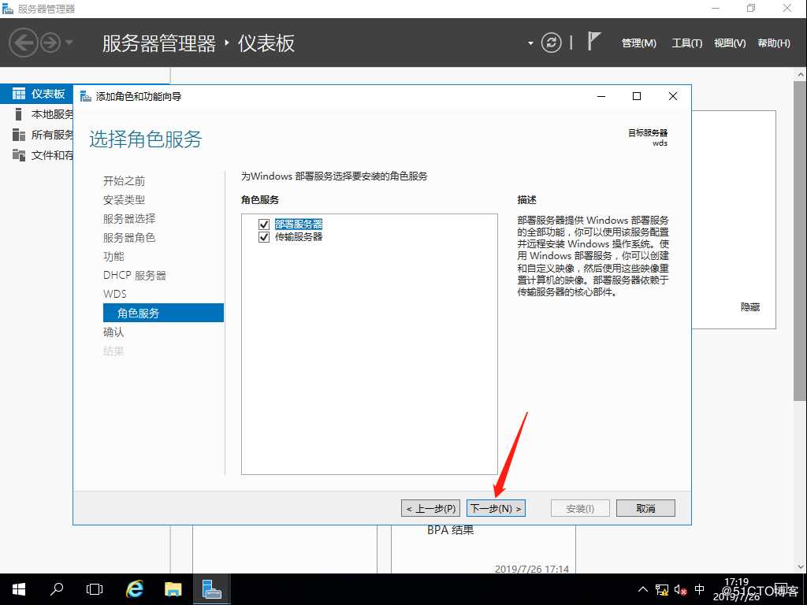Maximize the 添加角色和功能向导 window
Screen dimensions: 807x605
tap(637, 96)
